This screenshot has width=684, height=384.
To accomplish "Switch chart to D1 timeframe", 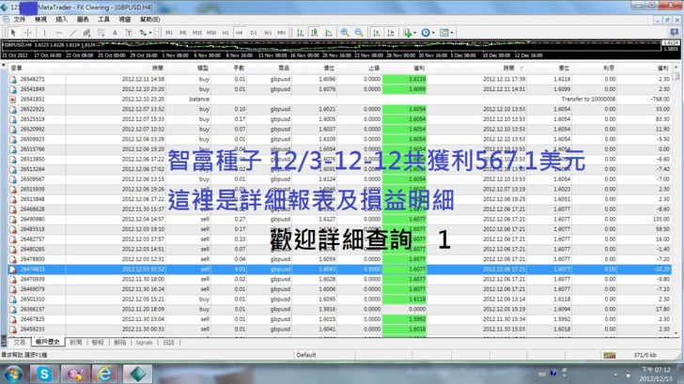I will pos(253,33).
